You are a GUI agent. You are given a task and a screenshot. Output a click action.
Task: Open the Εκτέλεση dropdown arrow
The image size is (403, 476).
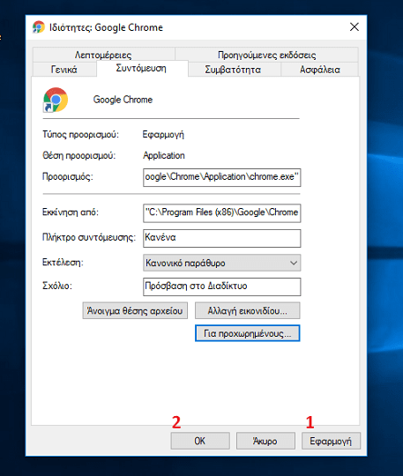pos(294,263)
